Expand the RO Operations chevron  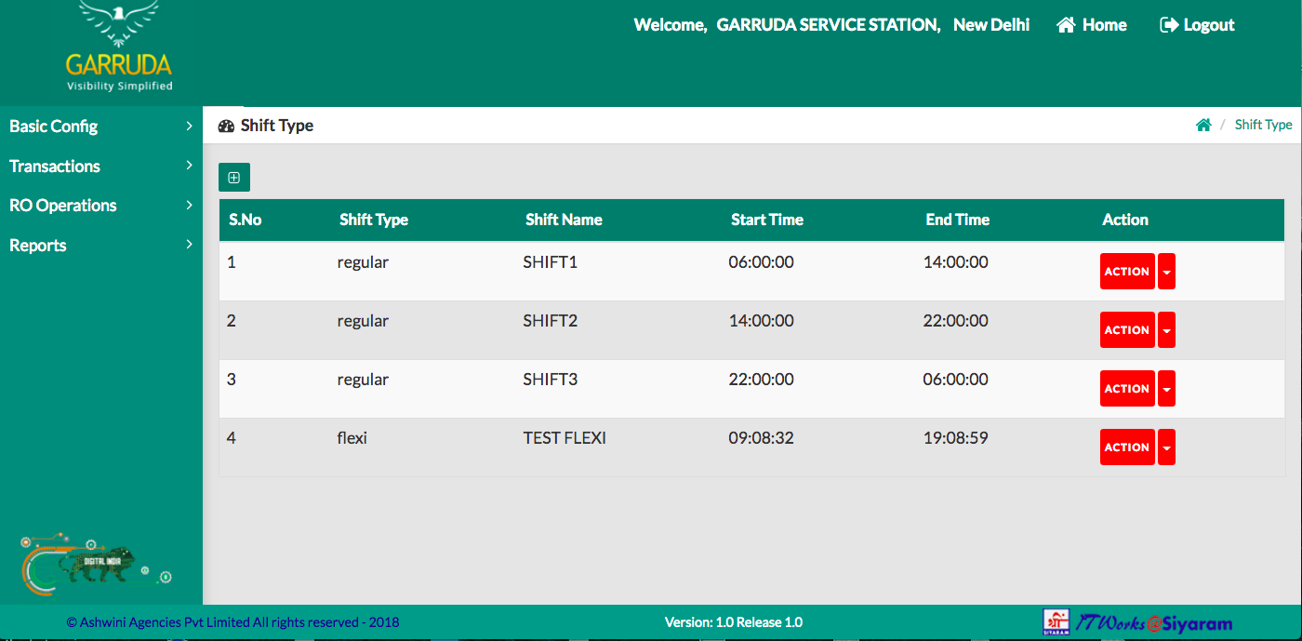190,205
